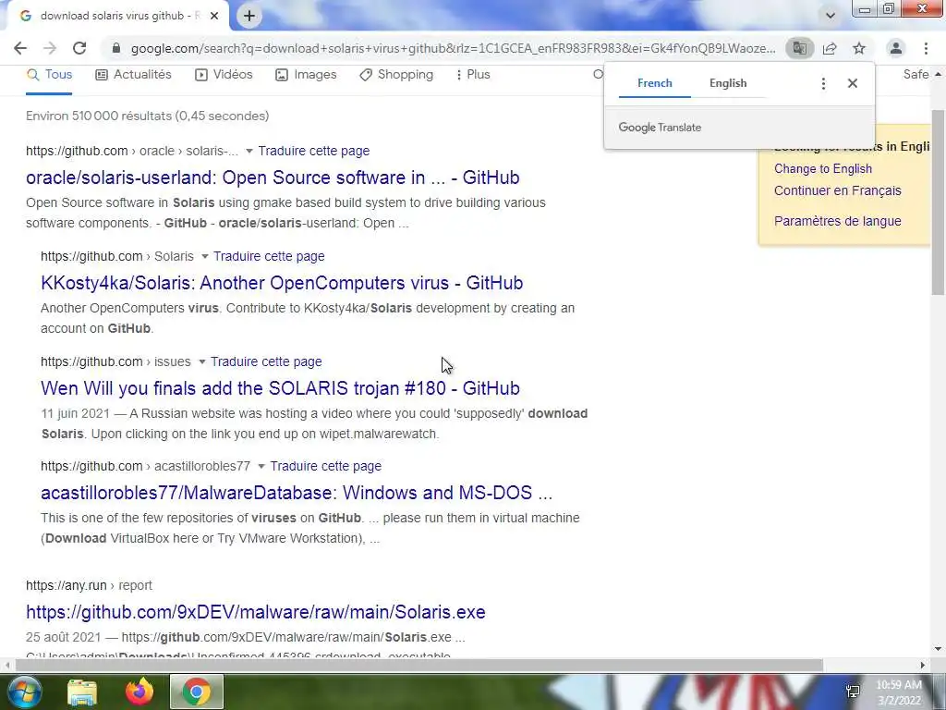Expand arrow beside acastillorobles77 URL
The width and height of the screenshot is (946, 710).
[261, 467]
